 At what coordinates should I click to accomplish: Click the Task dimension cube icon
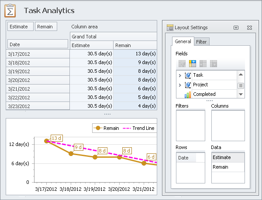[x=188, y=75]
